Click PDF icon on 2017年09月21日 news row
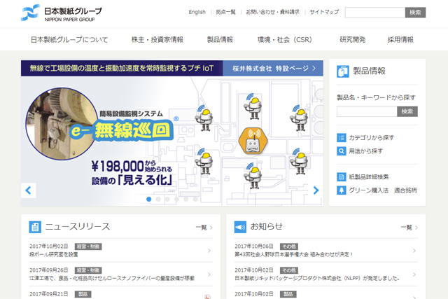 point(207,297)
